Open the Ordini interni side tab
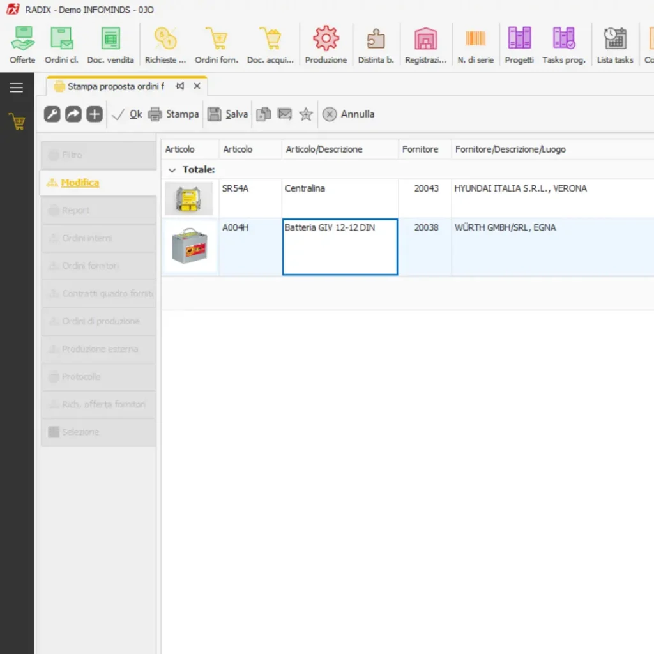This screenshot has width=654, height=654. pyautogui.click(x=98, y=238)
